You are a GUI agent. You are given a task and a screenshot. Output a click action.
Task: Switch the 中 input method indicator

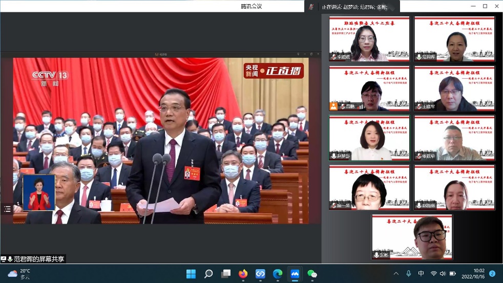click(x=421, y=274)
